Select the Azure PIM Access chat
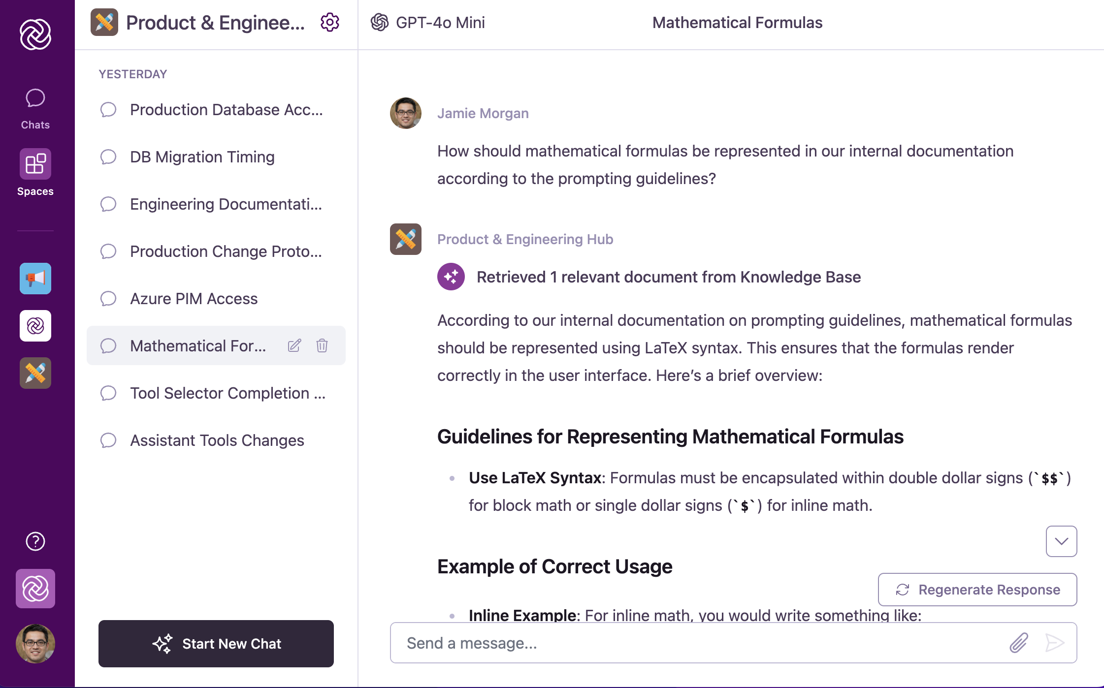Viewport: 1104px width, 688px height. 194,299
